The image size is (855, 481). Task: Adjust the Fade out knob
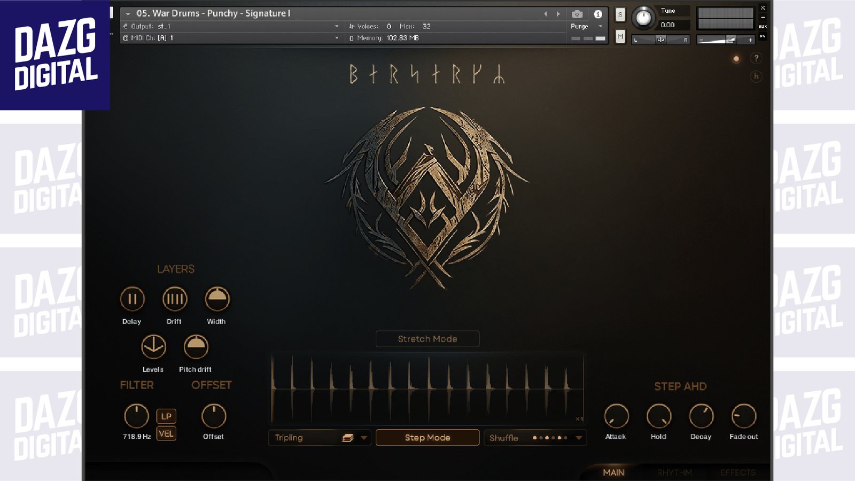point(744,416)
